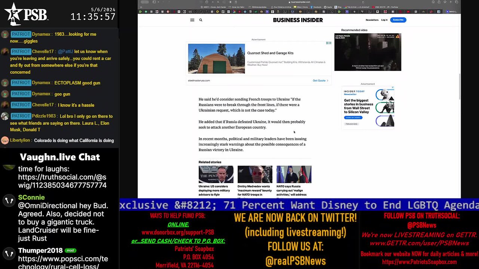Open the Bing bookmark
The image size is (479, 269).
click(x=338, y=7)
